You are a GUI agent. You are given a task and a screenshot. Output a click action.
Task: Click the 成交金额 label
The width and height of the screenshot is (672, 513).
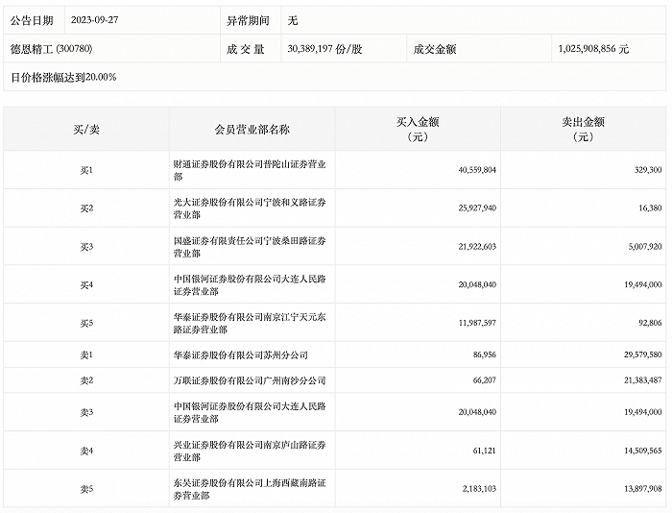point(435,49)
